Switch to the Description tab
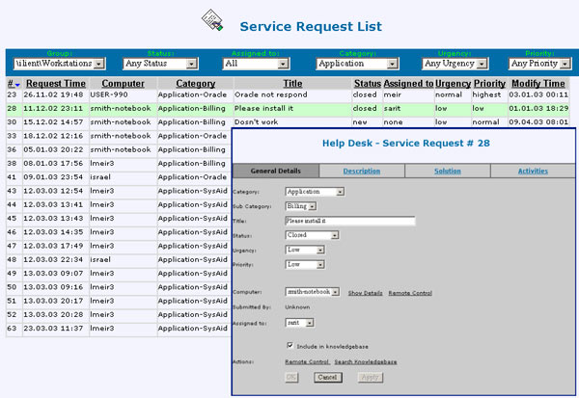579x398 pixels. [361, 171]
